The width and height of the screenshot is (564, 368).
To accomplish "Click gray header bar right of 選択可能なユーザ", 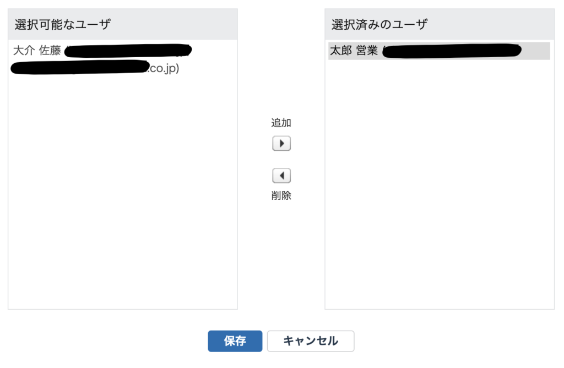I will (174, 24).
